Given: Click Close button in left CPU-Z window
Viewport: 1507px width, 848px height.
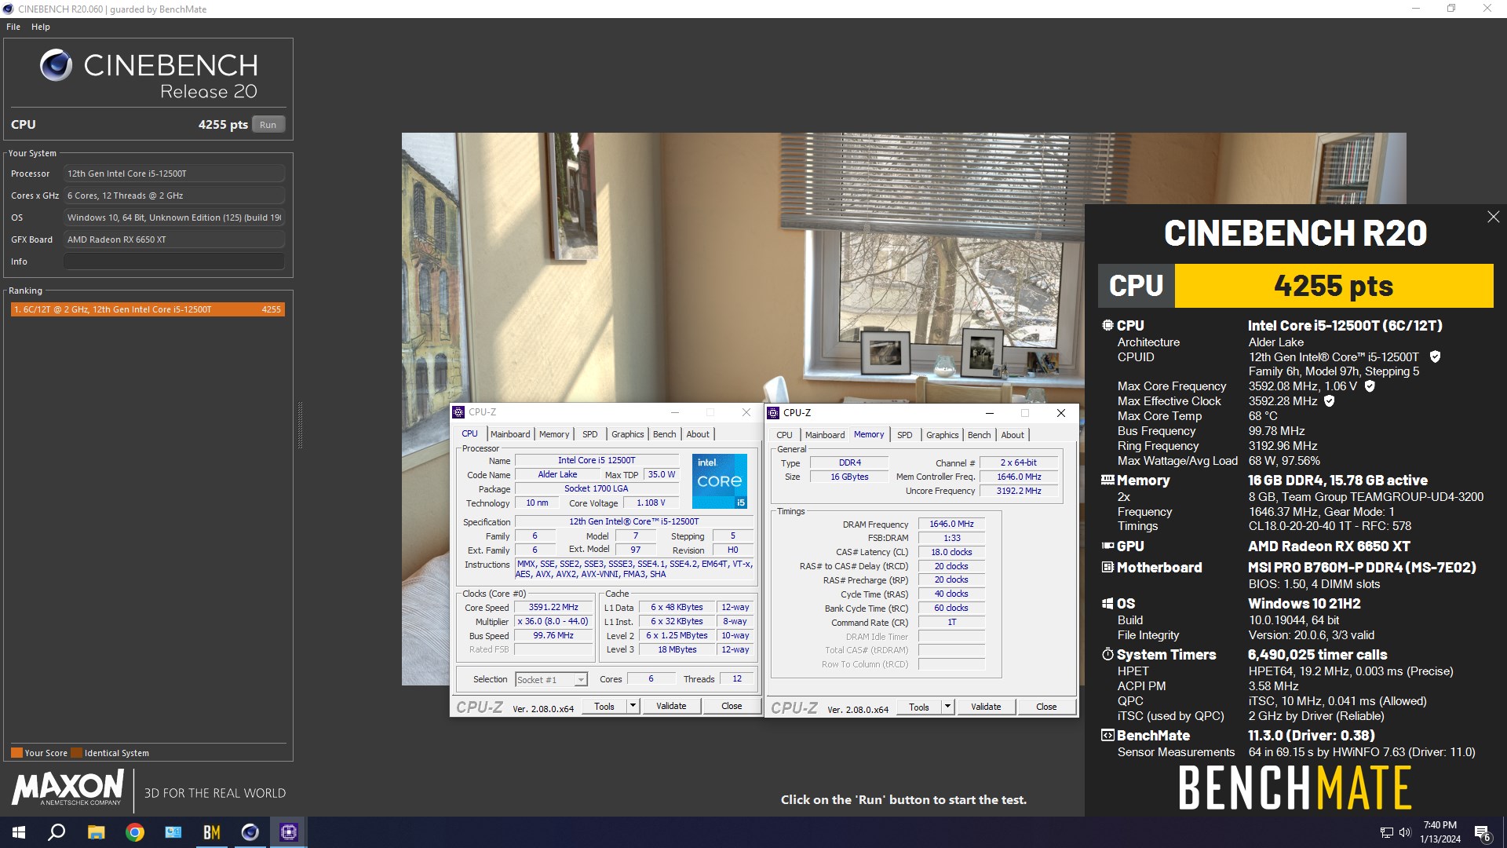Looking at the screenshot, I should click(x=732, y=706).
